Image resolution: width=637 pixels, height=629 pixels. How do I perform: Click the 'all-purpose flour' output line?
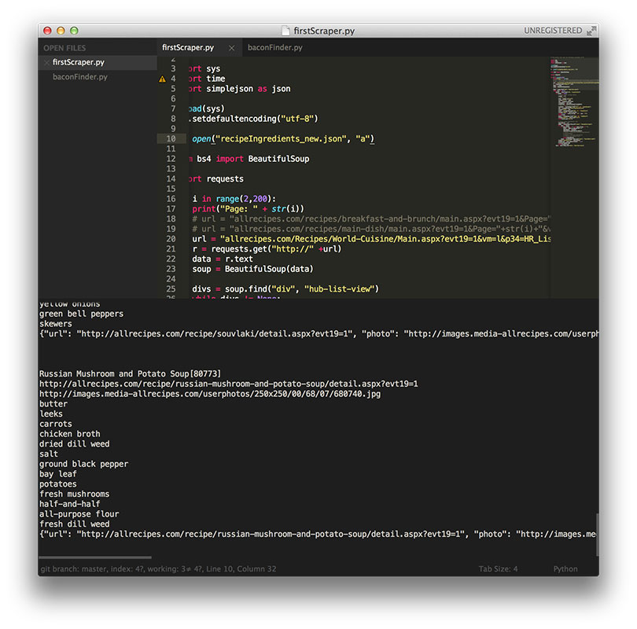(x=79, y=514)
